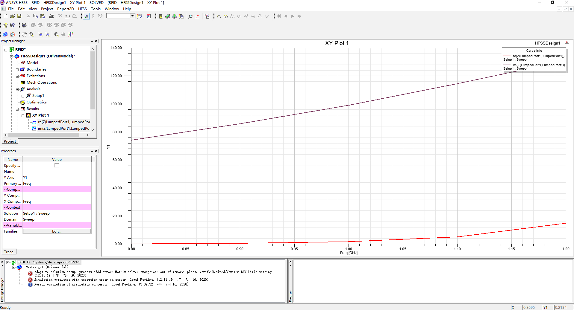Click the fast-forward double arrow button

[x=299, y=16]
